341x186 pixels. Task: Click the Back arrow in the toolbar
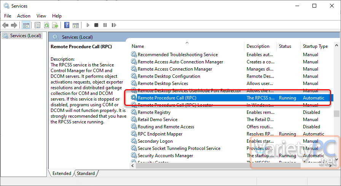pyautogui.click(x=5, y=25)
